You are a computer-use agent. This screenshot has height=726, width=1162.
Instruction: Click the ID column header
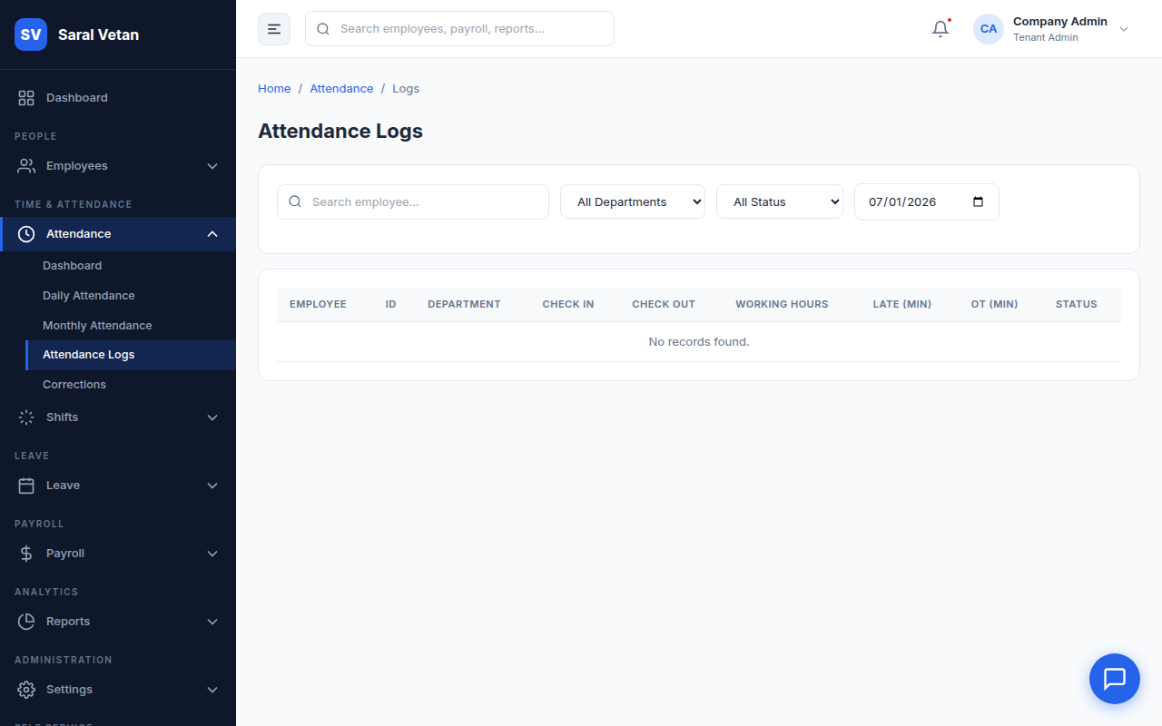[390, 304]
